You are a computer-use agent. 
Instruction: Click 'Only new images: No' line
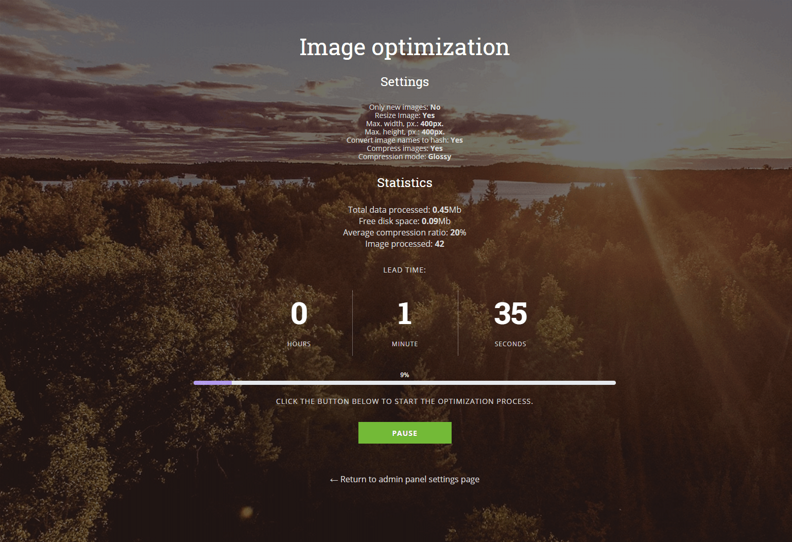click(405, 107)
